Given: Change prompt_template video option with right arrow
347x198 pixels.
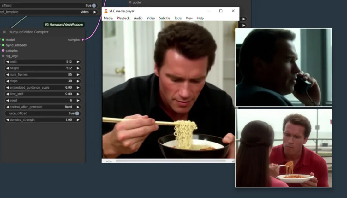Looking at the screenshot, I should [95, 12].
